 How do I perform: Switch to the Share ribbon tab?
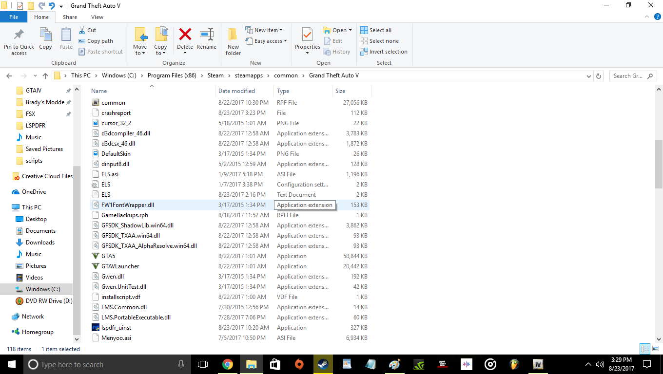pyautogui.click(x=70, y=17)
